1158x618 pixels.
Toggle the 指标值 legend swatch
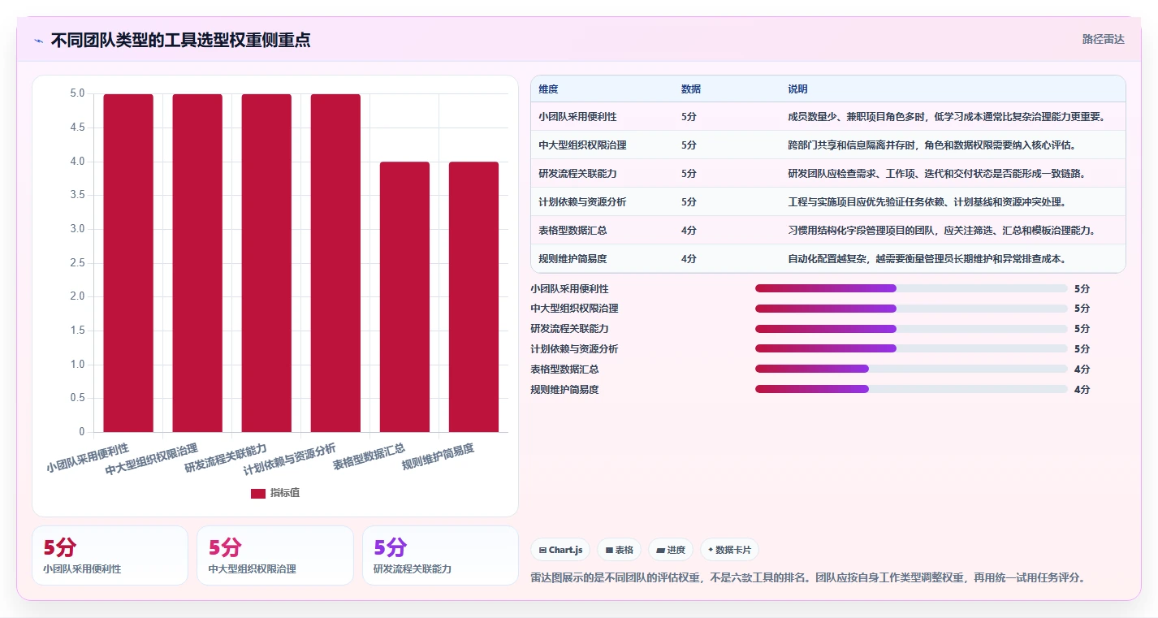point(257,493)
